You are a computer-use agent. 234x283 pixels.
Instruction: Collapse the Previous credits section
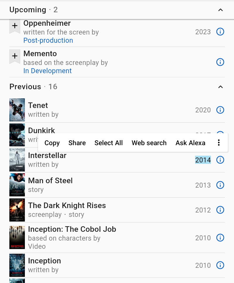221,87
